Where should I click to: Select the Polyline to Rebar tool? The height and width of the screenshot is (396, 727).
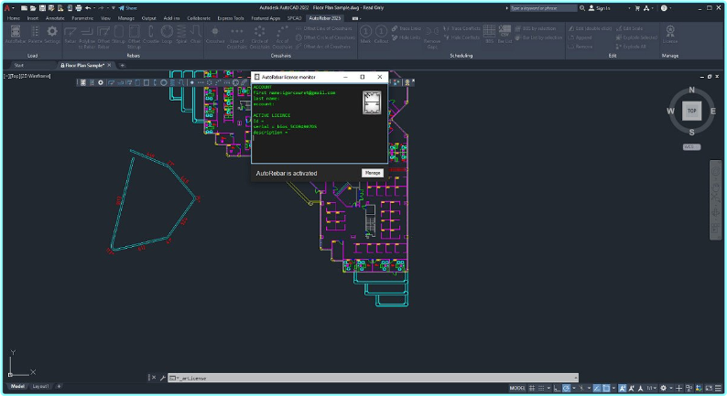(87, 37)
